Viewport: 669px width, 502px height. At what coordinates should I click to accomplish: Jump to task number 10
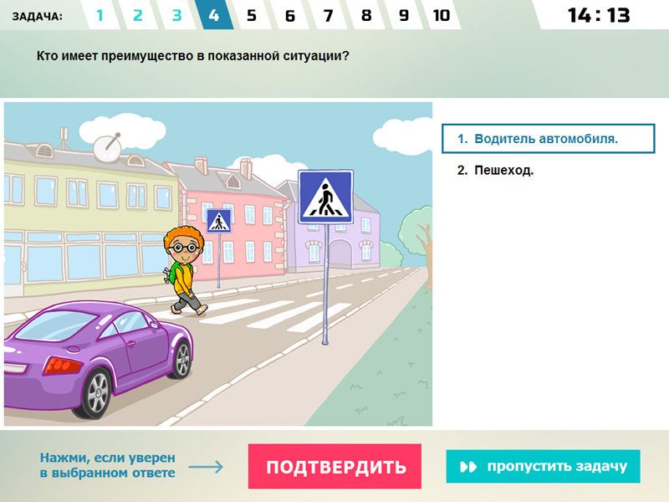coord(442,15)
